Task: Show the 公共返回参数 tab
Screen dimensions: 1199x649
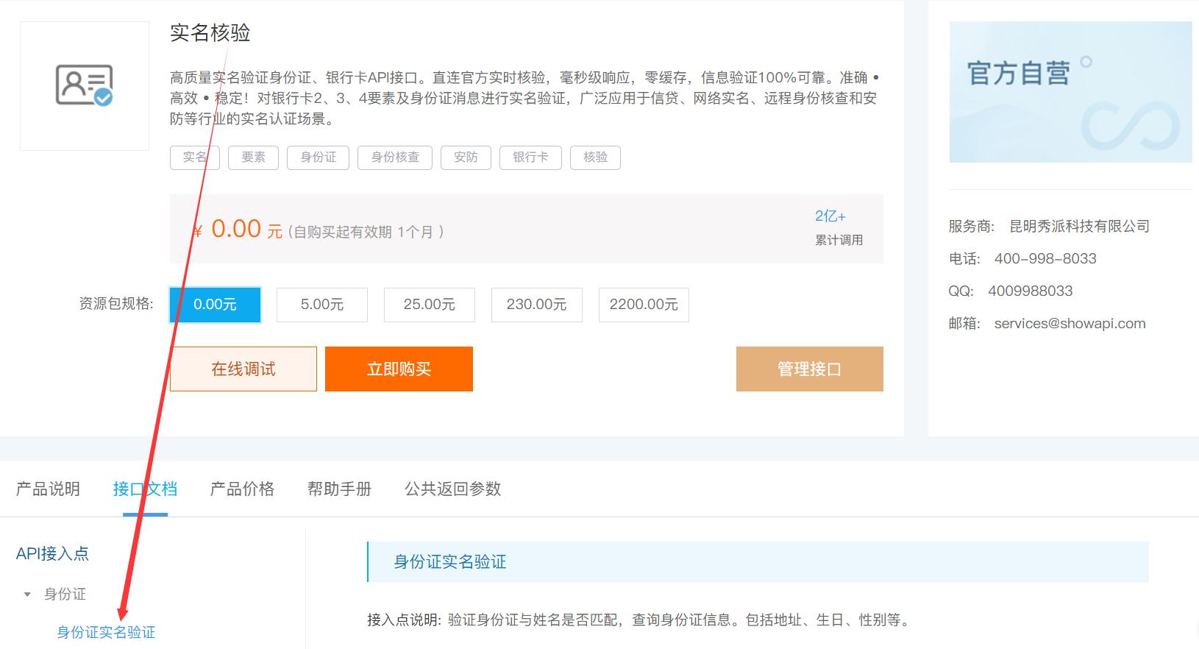Action: 452,489
